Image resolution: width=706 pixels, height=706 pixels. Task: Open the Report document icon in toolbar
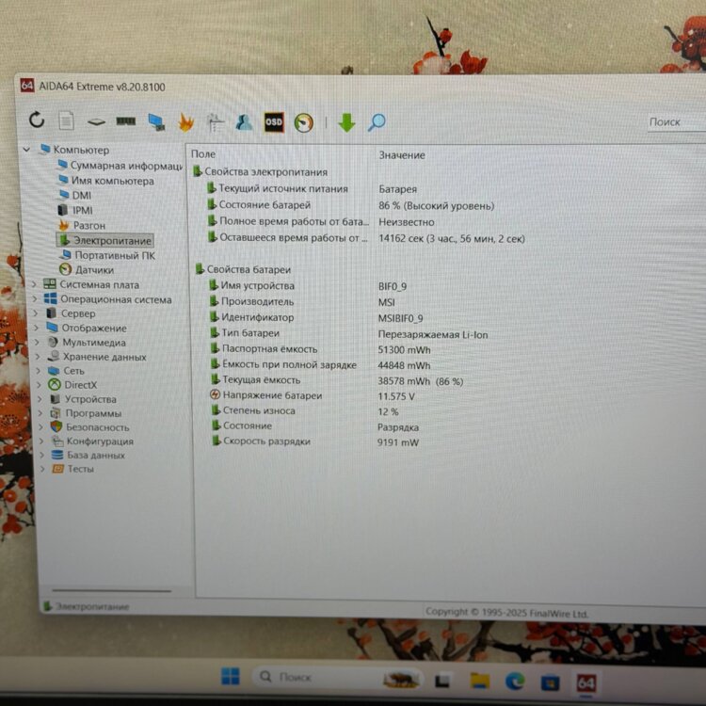[66, 120]
